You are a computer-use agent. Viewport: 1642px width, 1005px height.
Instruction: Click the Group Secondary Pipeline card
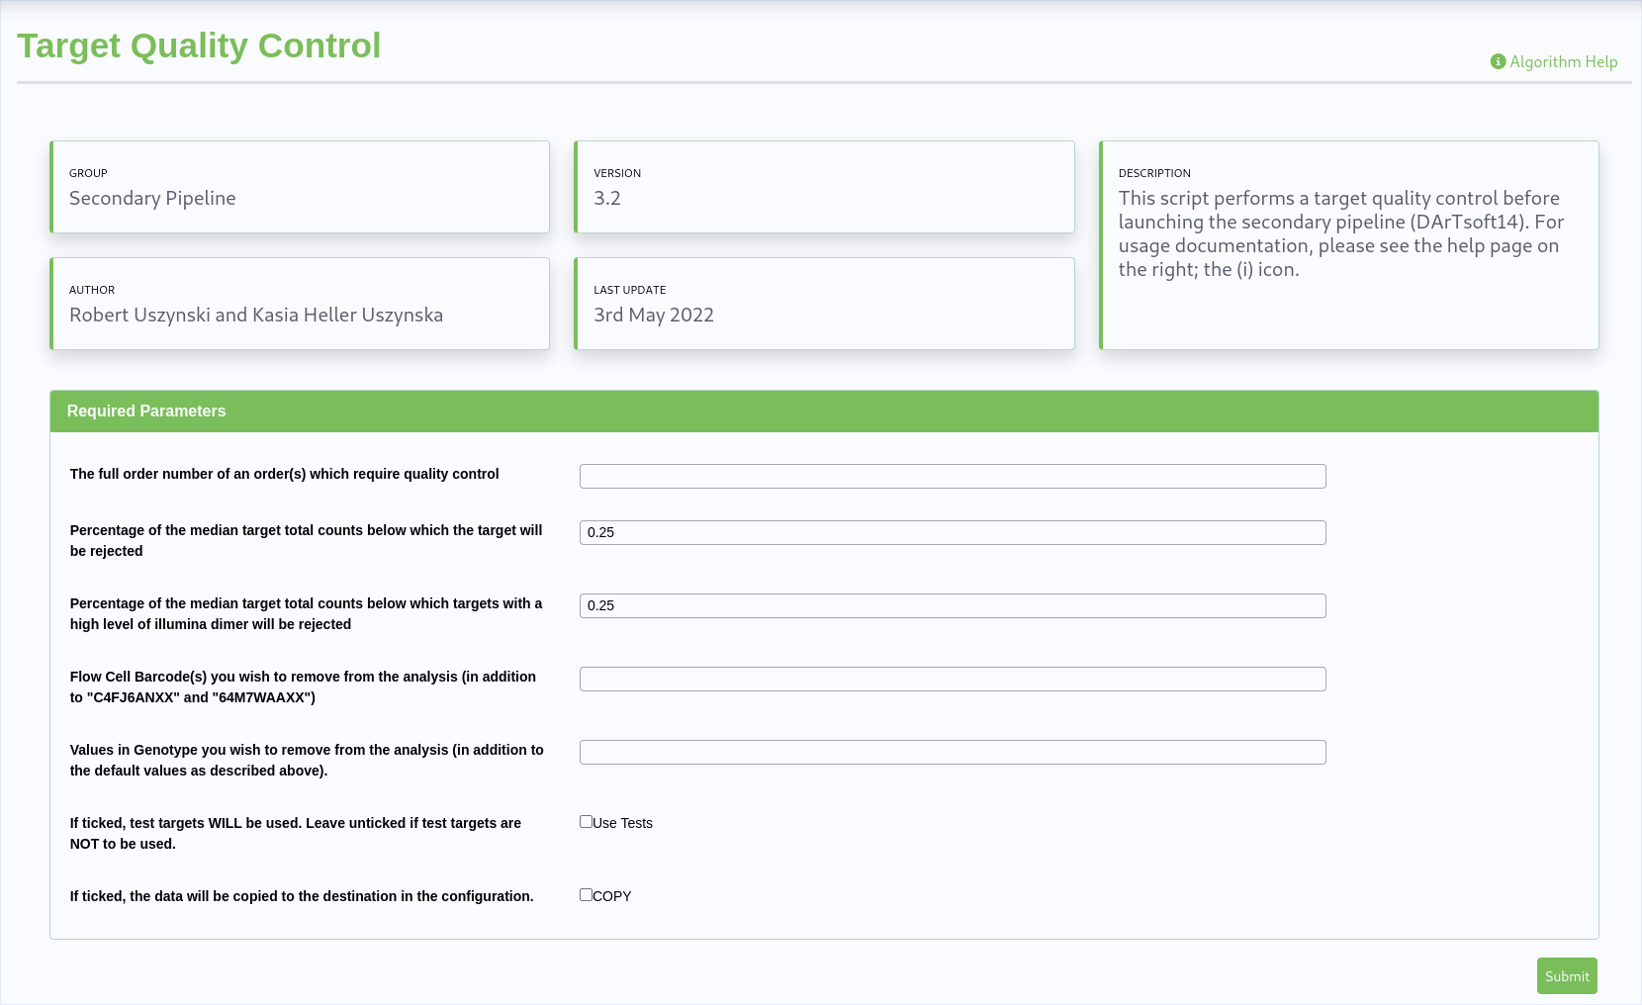[300, 187]
